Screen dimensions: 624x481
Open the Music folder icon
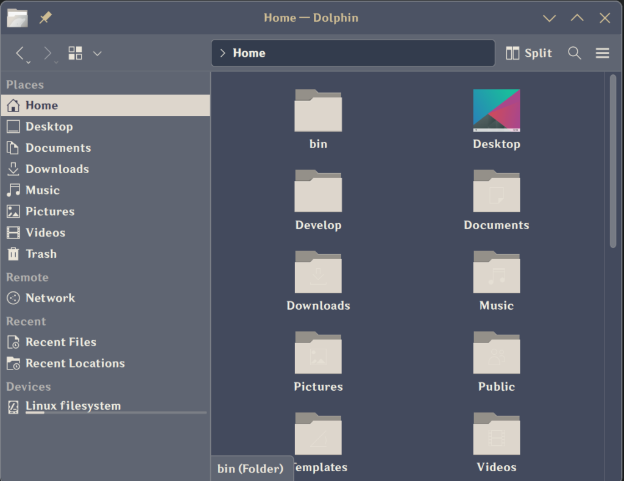(x=496, y=273)
